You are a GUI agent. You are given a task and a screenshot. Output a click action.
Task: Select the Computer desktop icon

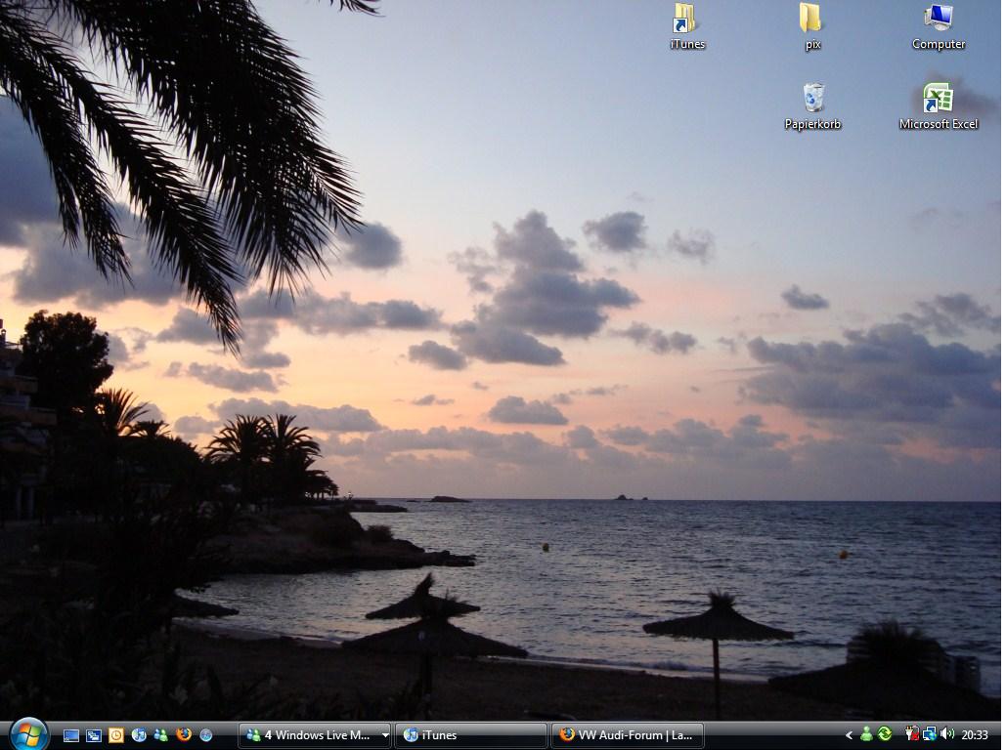point(938,25)
